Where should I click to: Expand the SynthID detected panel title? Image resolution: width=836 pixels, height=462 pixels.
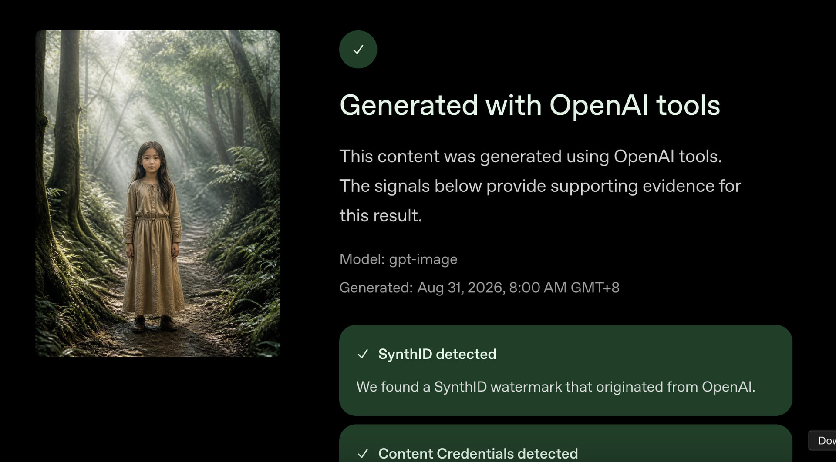click(x=437, y=354)
